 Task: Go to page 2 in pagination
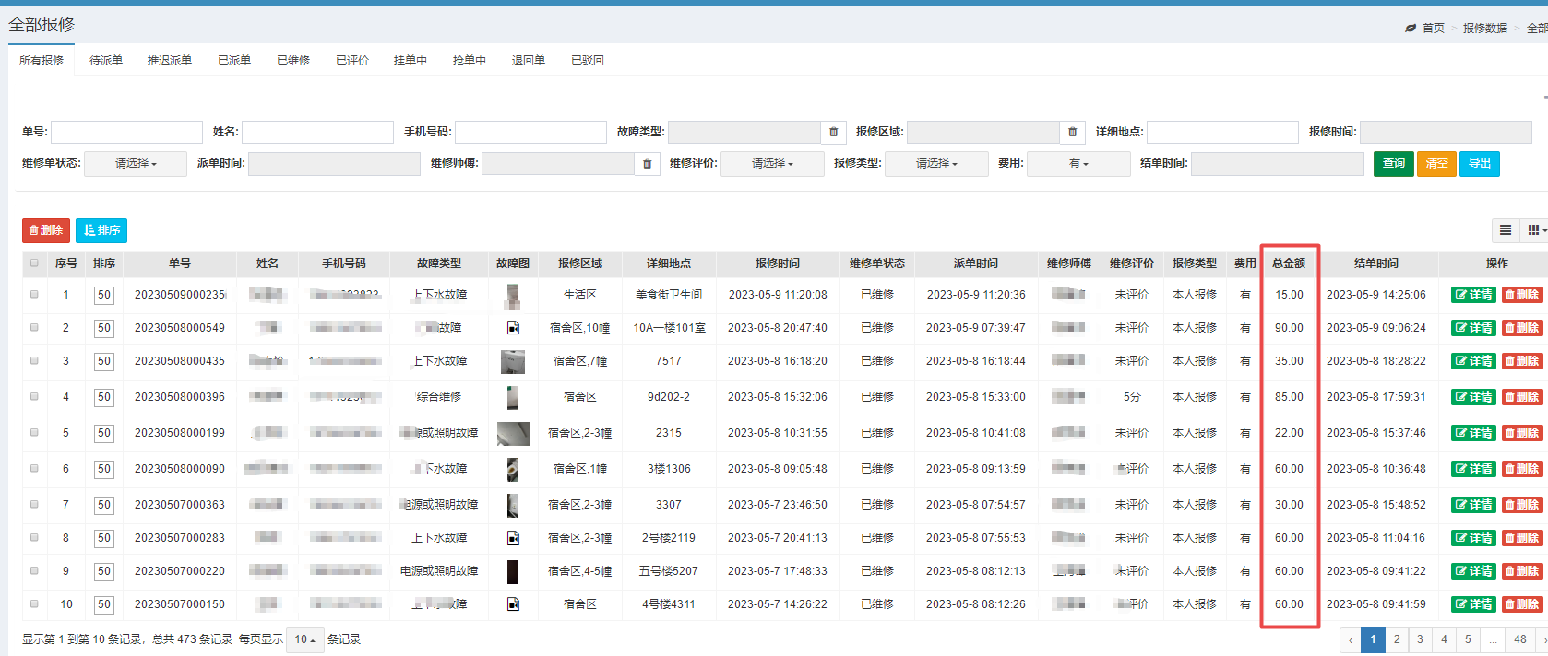point(1397,639)
